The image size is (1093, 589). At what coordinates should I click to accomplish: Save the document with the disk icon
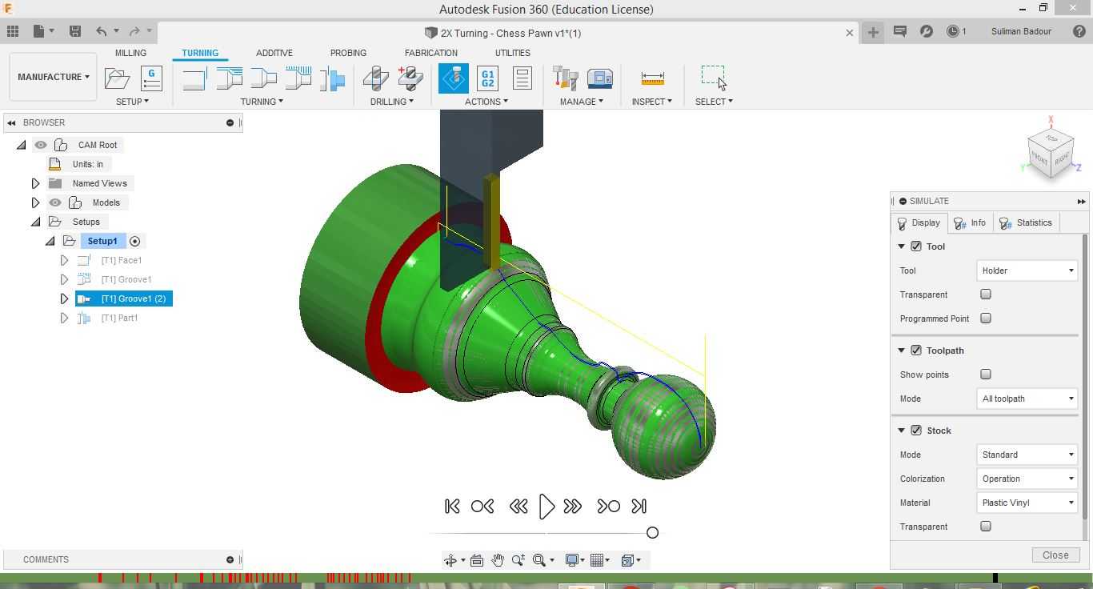click(75, 31)
